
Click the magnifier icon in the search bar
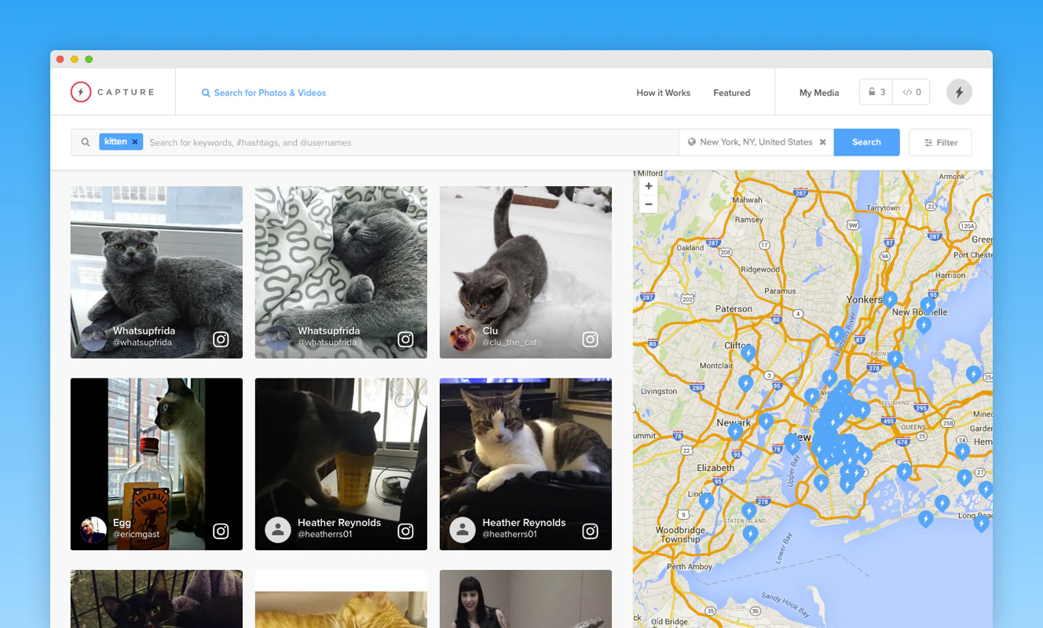coord(86,142)
